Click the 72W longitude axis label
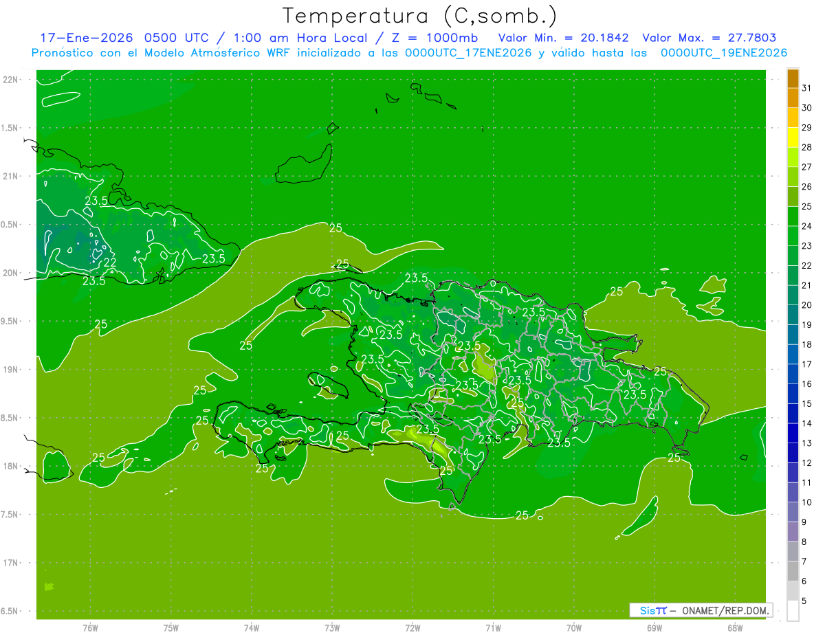The image size is (825, 637). tap(412, 627)
